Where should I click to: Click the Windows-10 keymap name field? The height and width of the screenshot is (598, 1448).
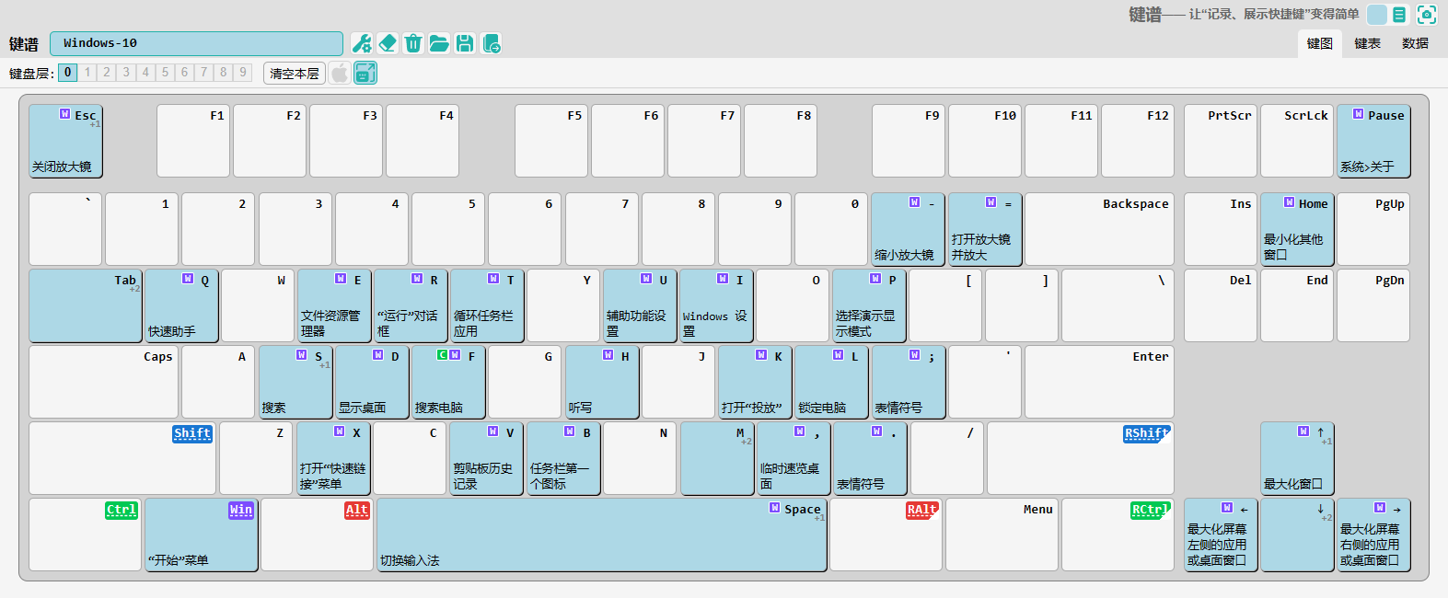(x=196, y=43)
